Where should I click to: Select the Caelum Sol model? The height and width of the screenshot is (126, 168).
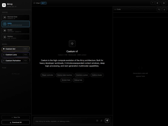pyautogui.click(x=16, y=49)
